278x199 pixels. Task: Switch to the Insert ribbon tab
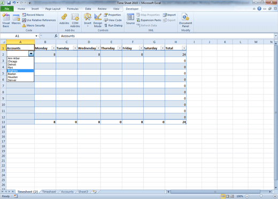tap(35, 9)
